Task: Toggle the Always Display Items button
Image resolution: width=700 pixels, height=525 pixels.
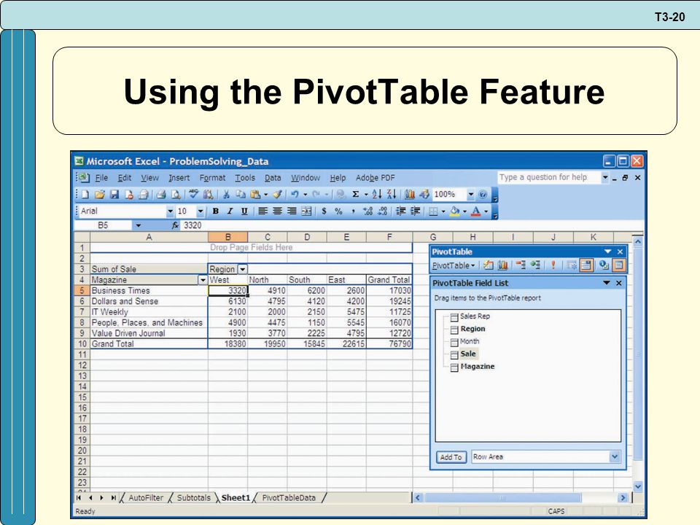Action: (x=586, y=265)
